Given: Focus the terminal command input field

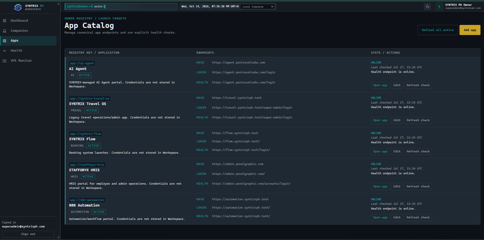Looking at the screenshot, I should pos(121,7).
